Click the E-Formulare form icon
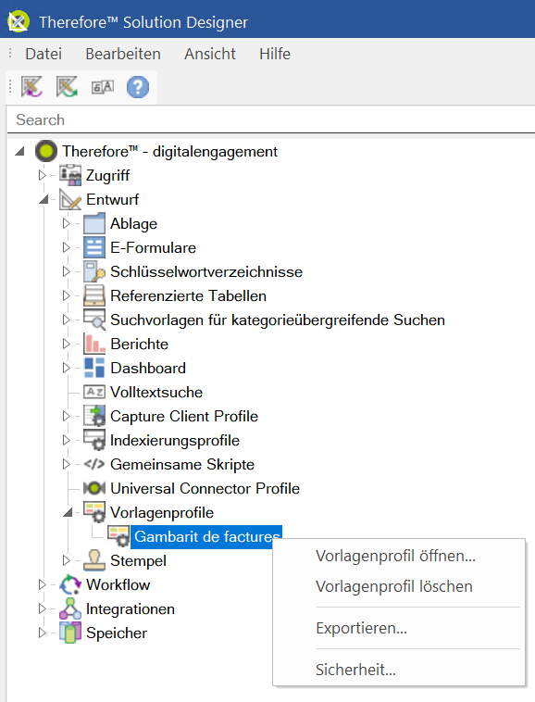 (94, 247)
